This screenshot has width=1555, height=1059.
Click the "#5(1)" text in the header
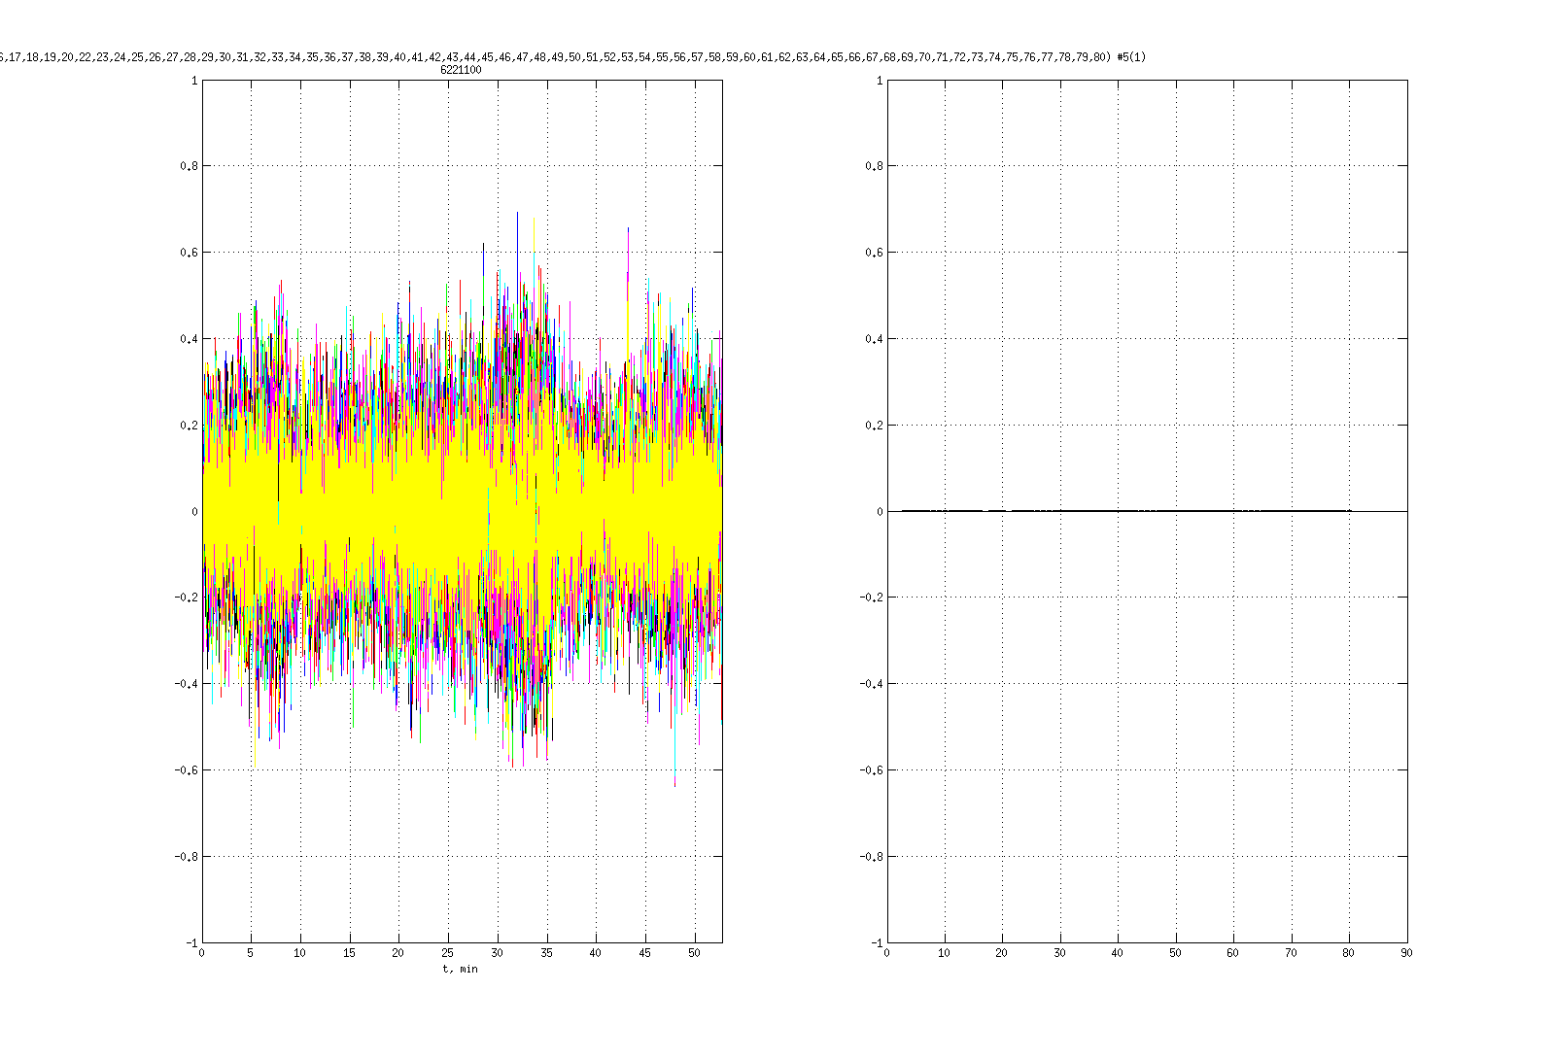[x=1131, y=57]
